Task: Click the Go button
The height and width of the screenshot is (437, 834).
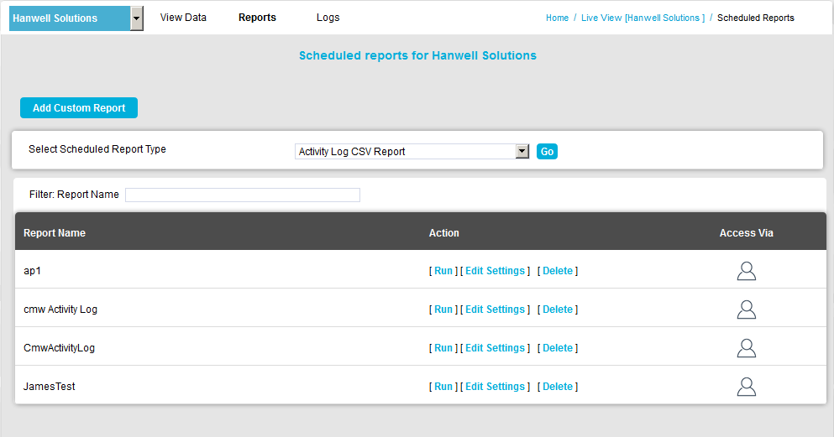Action: [x=547, y=151]
